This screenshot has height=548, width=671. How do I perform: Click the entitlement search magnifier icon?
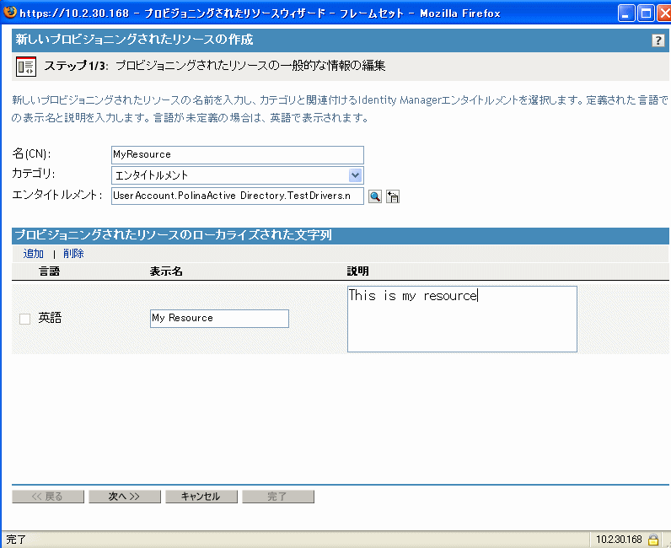coord(376,196)
